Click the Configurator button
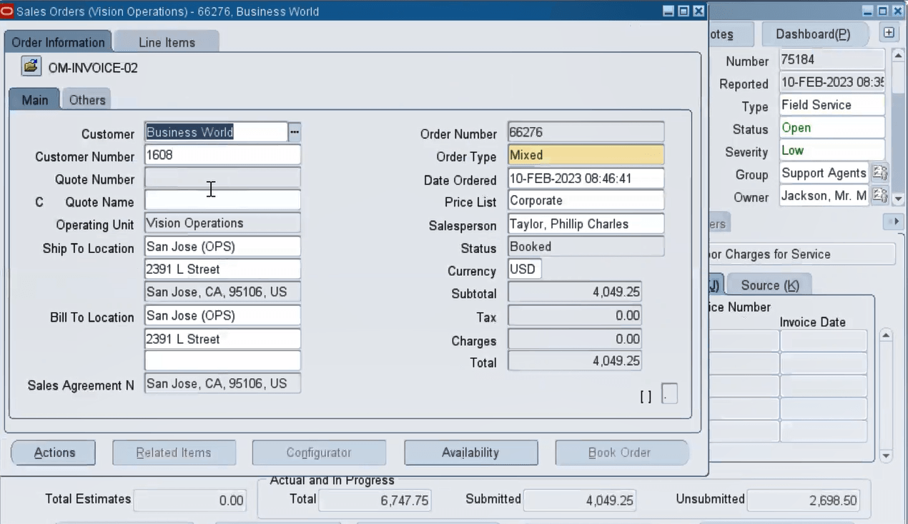This screenshot has width=908, height=524. click(319, 453)
